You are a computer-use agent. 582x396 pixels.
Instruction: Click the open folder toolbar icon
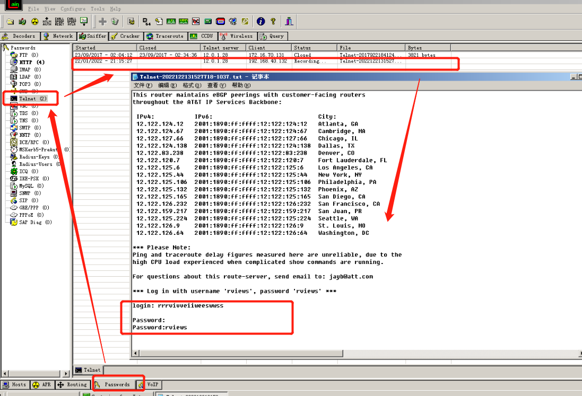(10, 22)
